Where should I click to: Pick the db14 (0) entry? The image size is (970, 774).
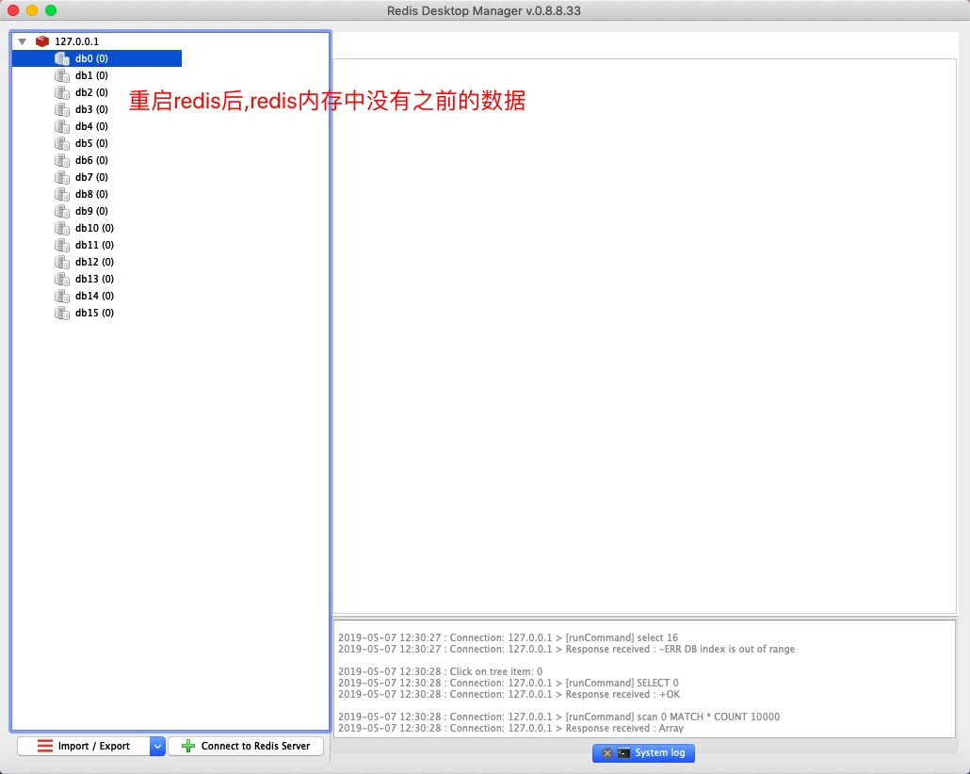coord(95,296)
